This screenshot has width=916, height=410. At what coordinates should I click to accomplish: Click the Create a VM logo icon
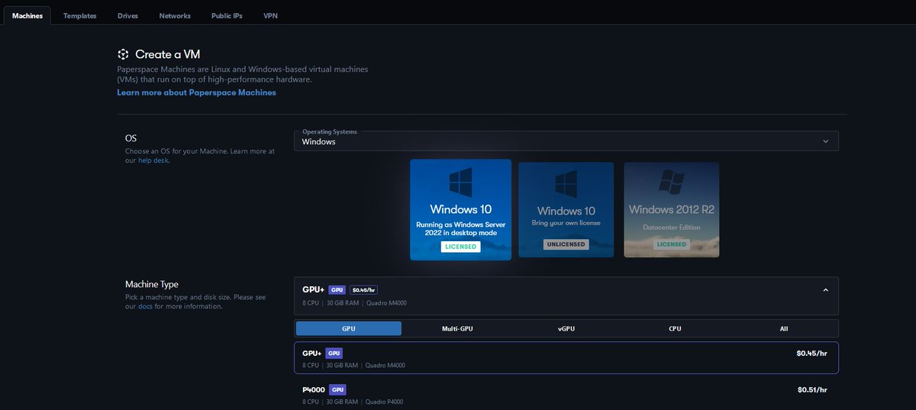tap(123, 54)
